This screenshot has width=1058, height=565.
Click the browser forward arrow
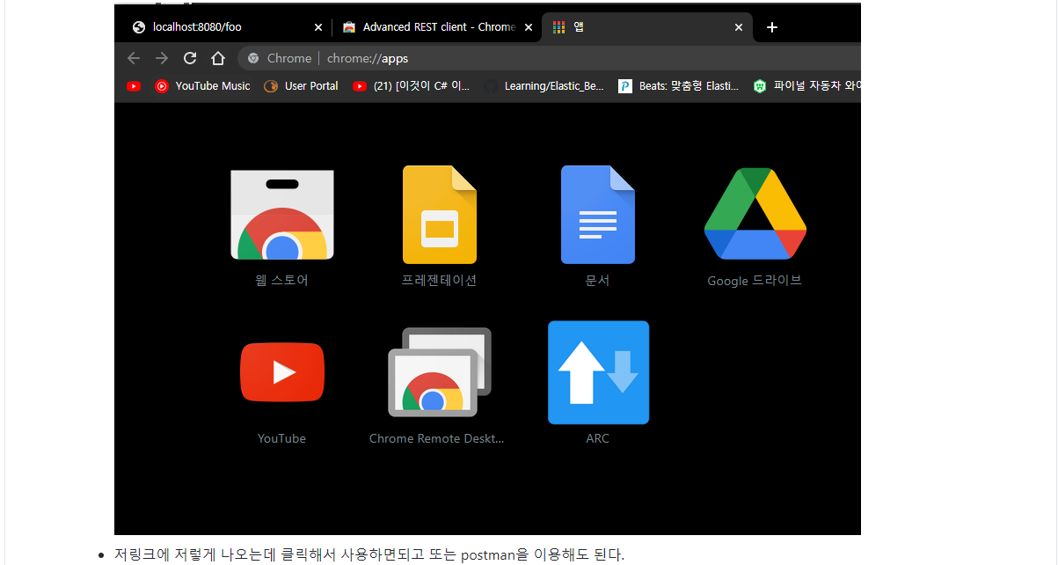tap(162, 58)
